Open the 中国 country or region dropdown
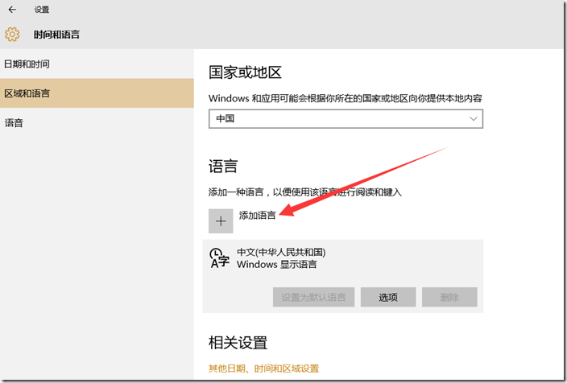567x383 pixels. point(346,119)
